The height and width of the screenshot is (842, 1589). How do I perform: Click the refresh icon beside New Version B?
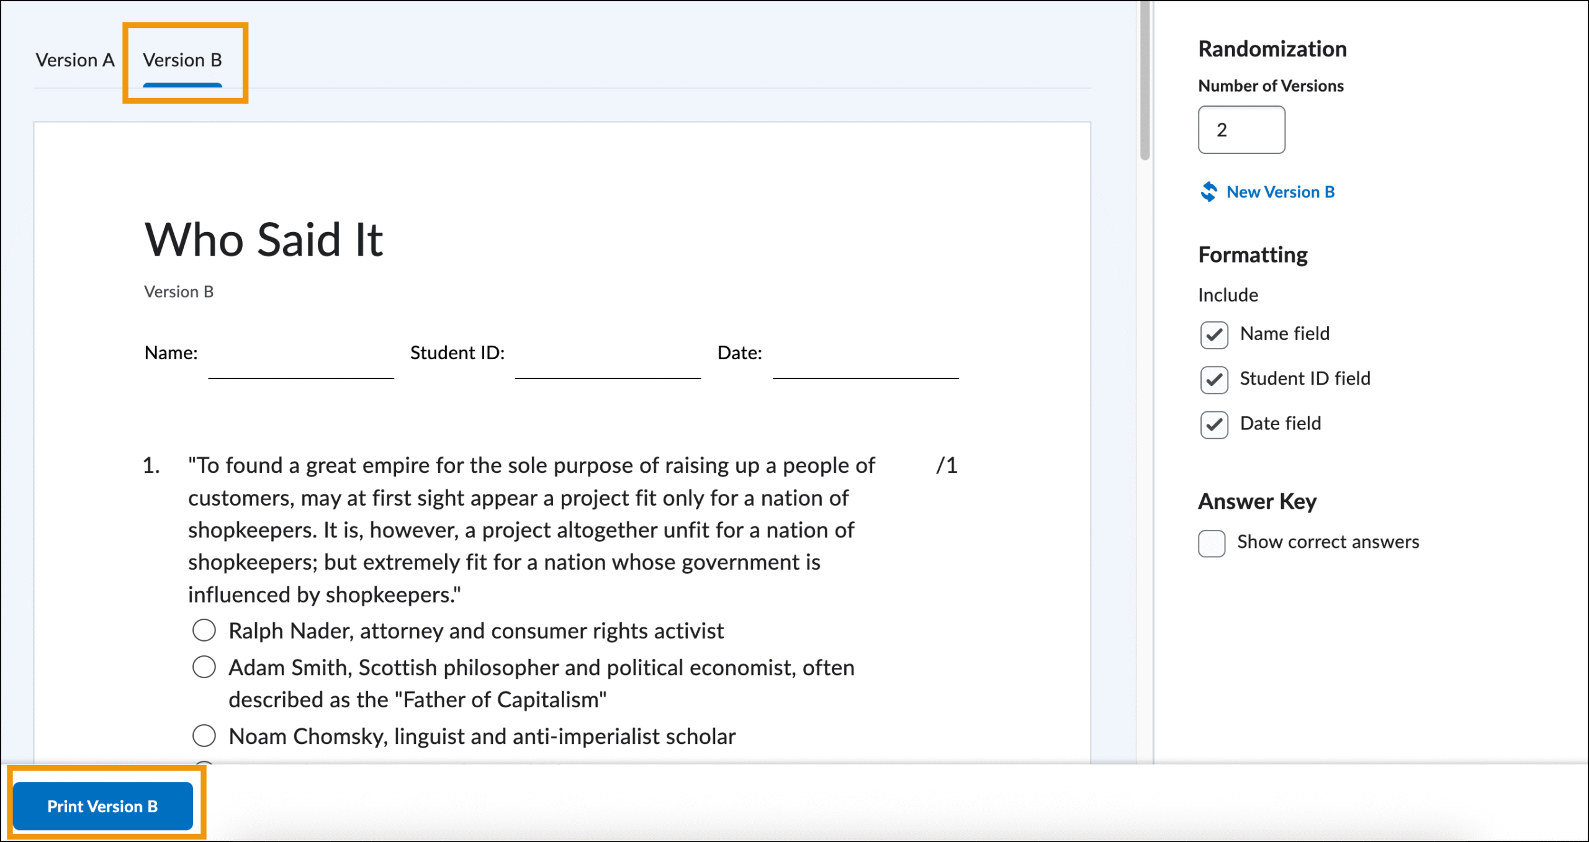[x=1209, y=192]
